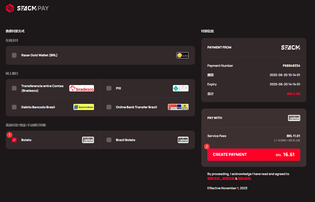Enable the Debito Banco do Brasil checkbox

point(14,107)
